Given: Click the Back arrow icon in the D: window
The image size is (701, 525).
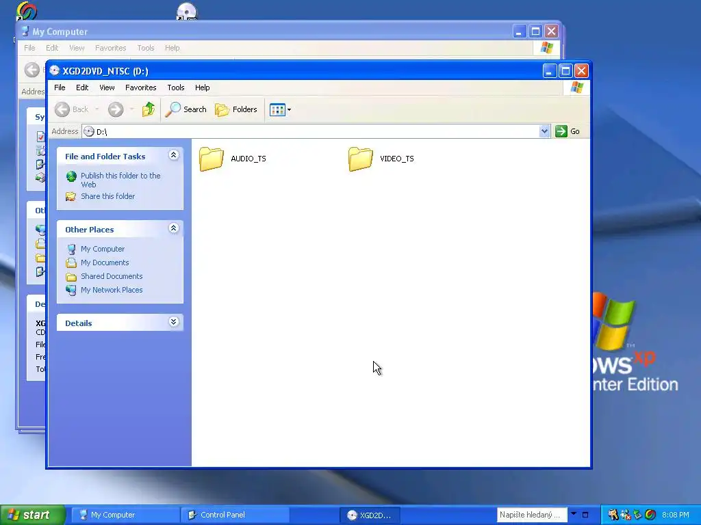Looking at the screenshot, I should 62,109.
